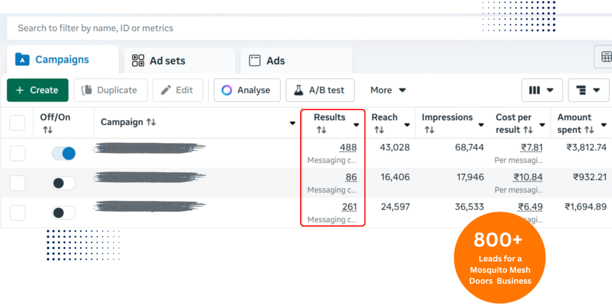Click the table view icon at top right
The image size is (612, 306).
605,57
